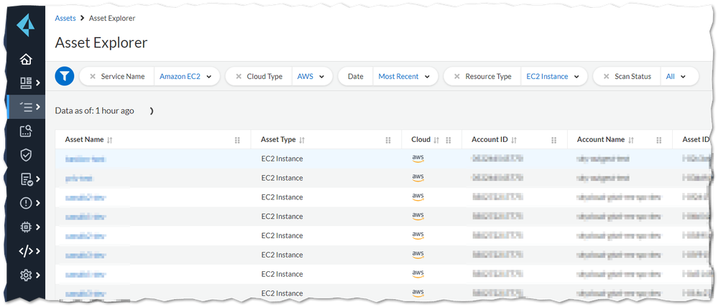This screenshot has width=718, height=307.
Task: Sort table by Account ID column
Action: pos(515,140)
